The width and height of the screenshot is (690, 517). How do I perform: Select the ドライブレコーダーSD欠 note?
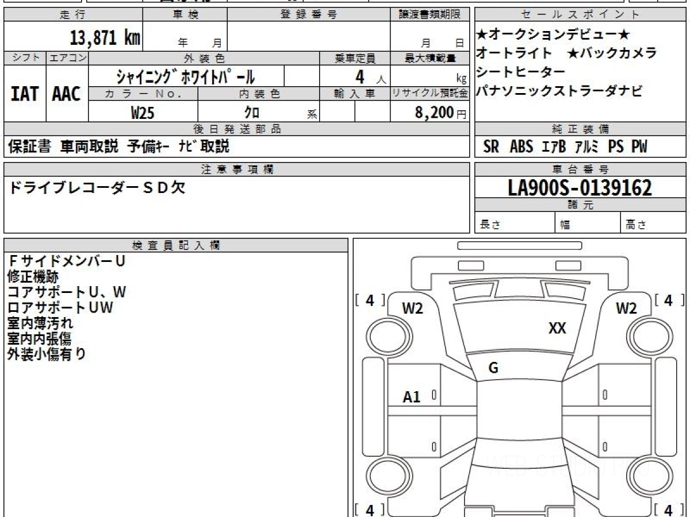(x=97, y=188)
